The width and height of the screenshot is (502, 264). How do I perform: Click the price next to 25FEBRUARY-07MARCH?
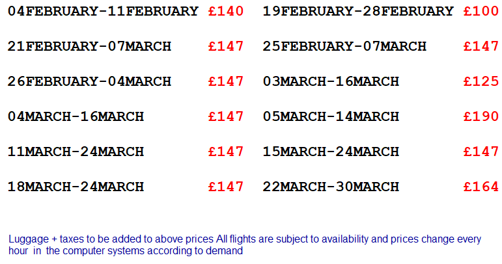(x=481, y=46)
